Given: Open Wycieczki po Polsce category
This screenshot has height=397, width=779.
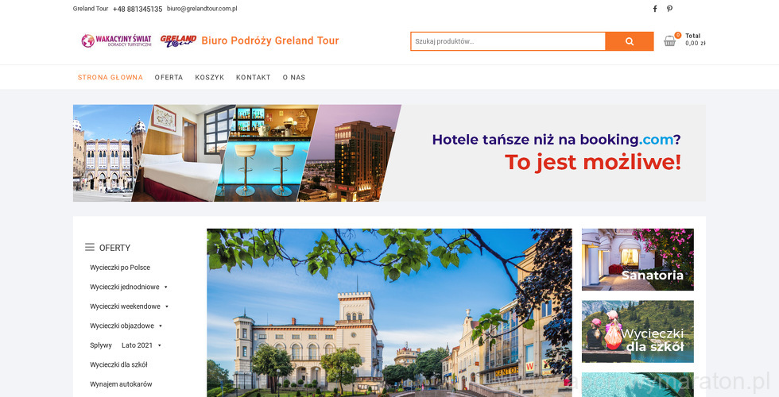Looking at the screenshot, I should point(120,268).
